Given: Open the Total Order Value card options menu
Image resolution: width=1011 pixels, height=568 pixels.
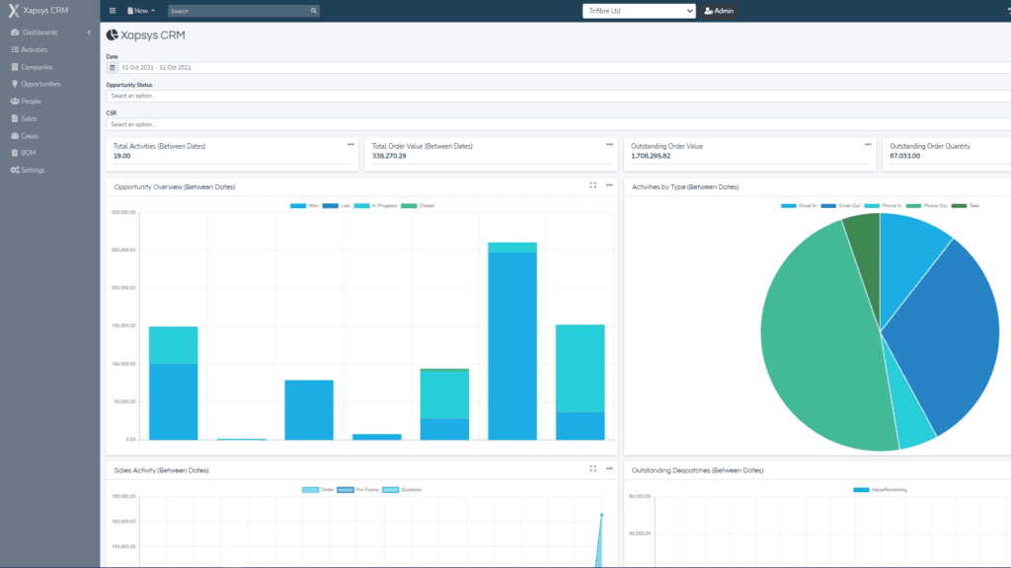Looking at the screenshot, I should (609, 145).
